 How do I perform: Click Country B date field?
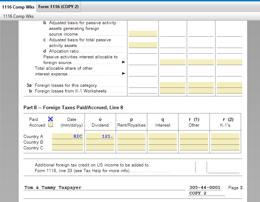[67, 142]
